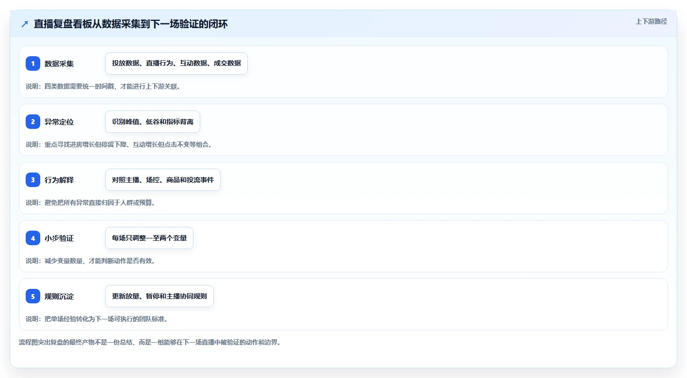Click the 规则沉淀 step title

[x=59, y=296]
